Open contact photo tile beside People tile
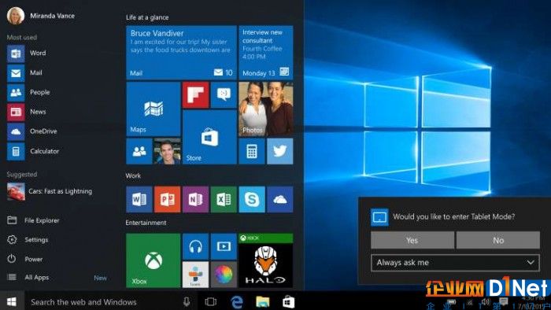This screenshot has width=551, height=310. (167, 151)
